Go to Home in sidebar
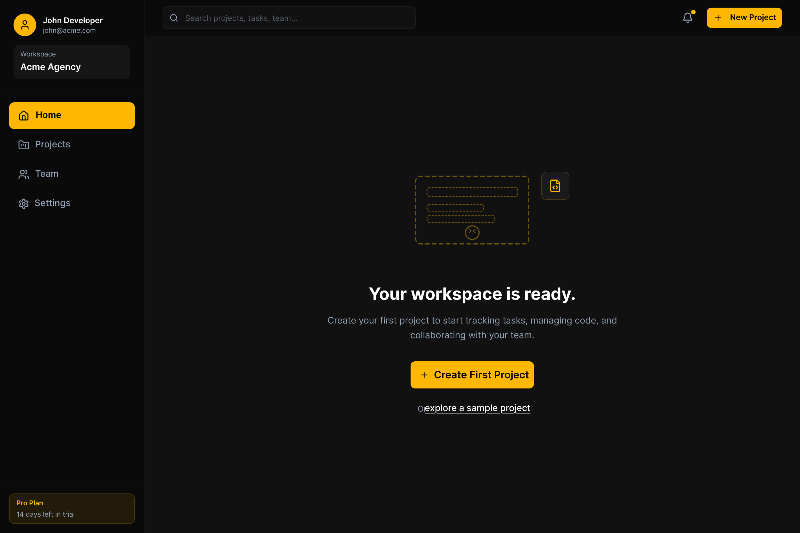Screen dimensions: 800x533 (72, 115)
